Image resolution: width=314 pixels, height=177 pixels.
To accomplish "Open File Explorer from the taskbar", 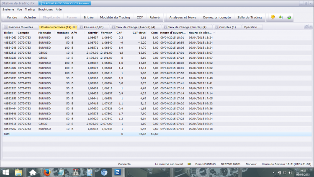I will coord(18,172).
